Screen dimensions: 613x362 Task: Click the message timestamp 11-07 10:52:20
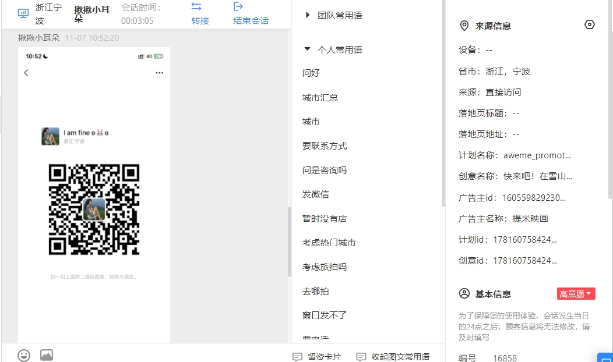(x=92, y=38)
